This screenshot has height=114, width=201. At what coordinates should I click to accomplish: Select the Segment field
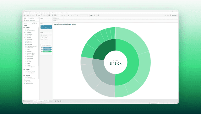coord(29,41)
